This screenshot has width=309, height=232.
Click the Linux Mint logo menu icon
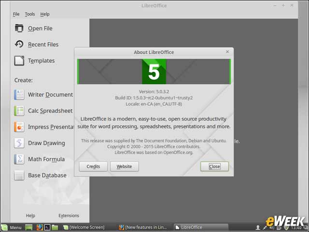click(4, 228)
